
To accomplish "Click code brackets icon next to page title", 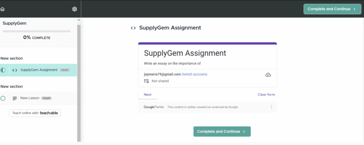I will [133, 28].
